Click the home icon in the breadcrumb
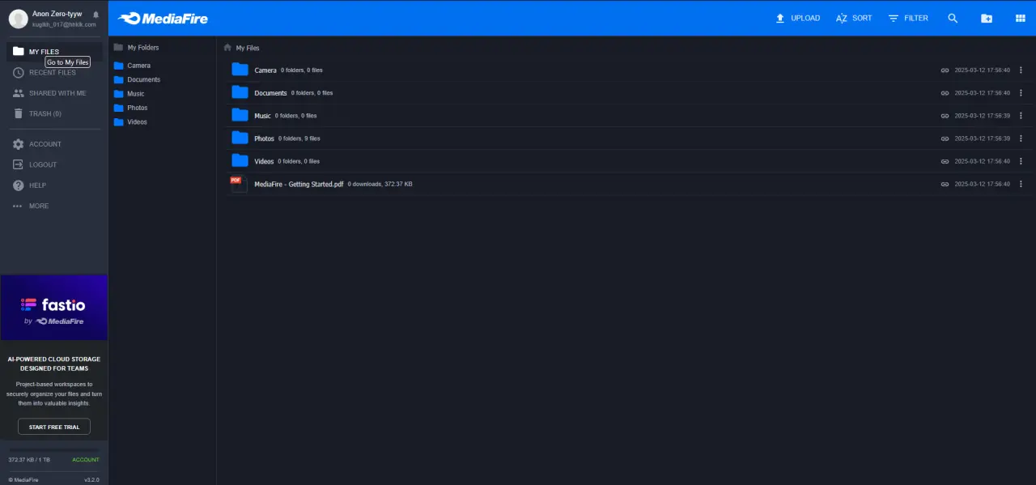Screen dimensions: 1036x485 [x=228, y=48]
